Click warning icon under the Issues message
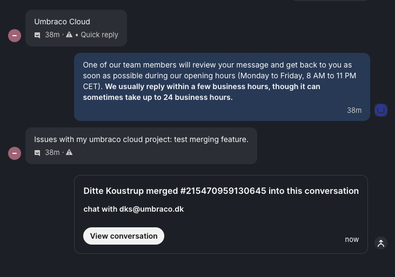Viewport: 395px width, 277px height. (69, 152)
